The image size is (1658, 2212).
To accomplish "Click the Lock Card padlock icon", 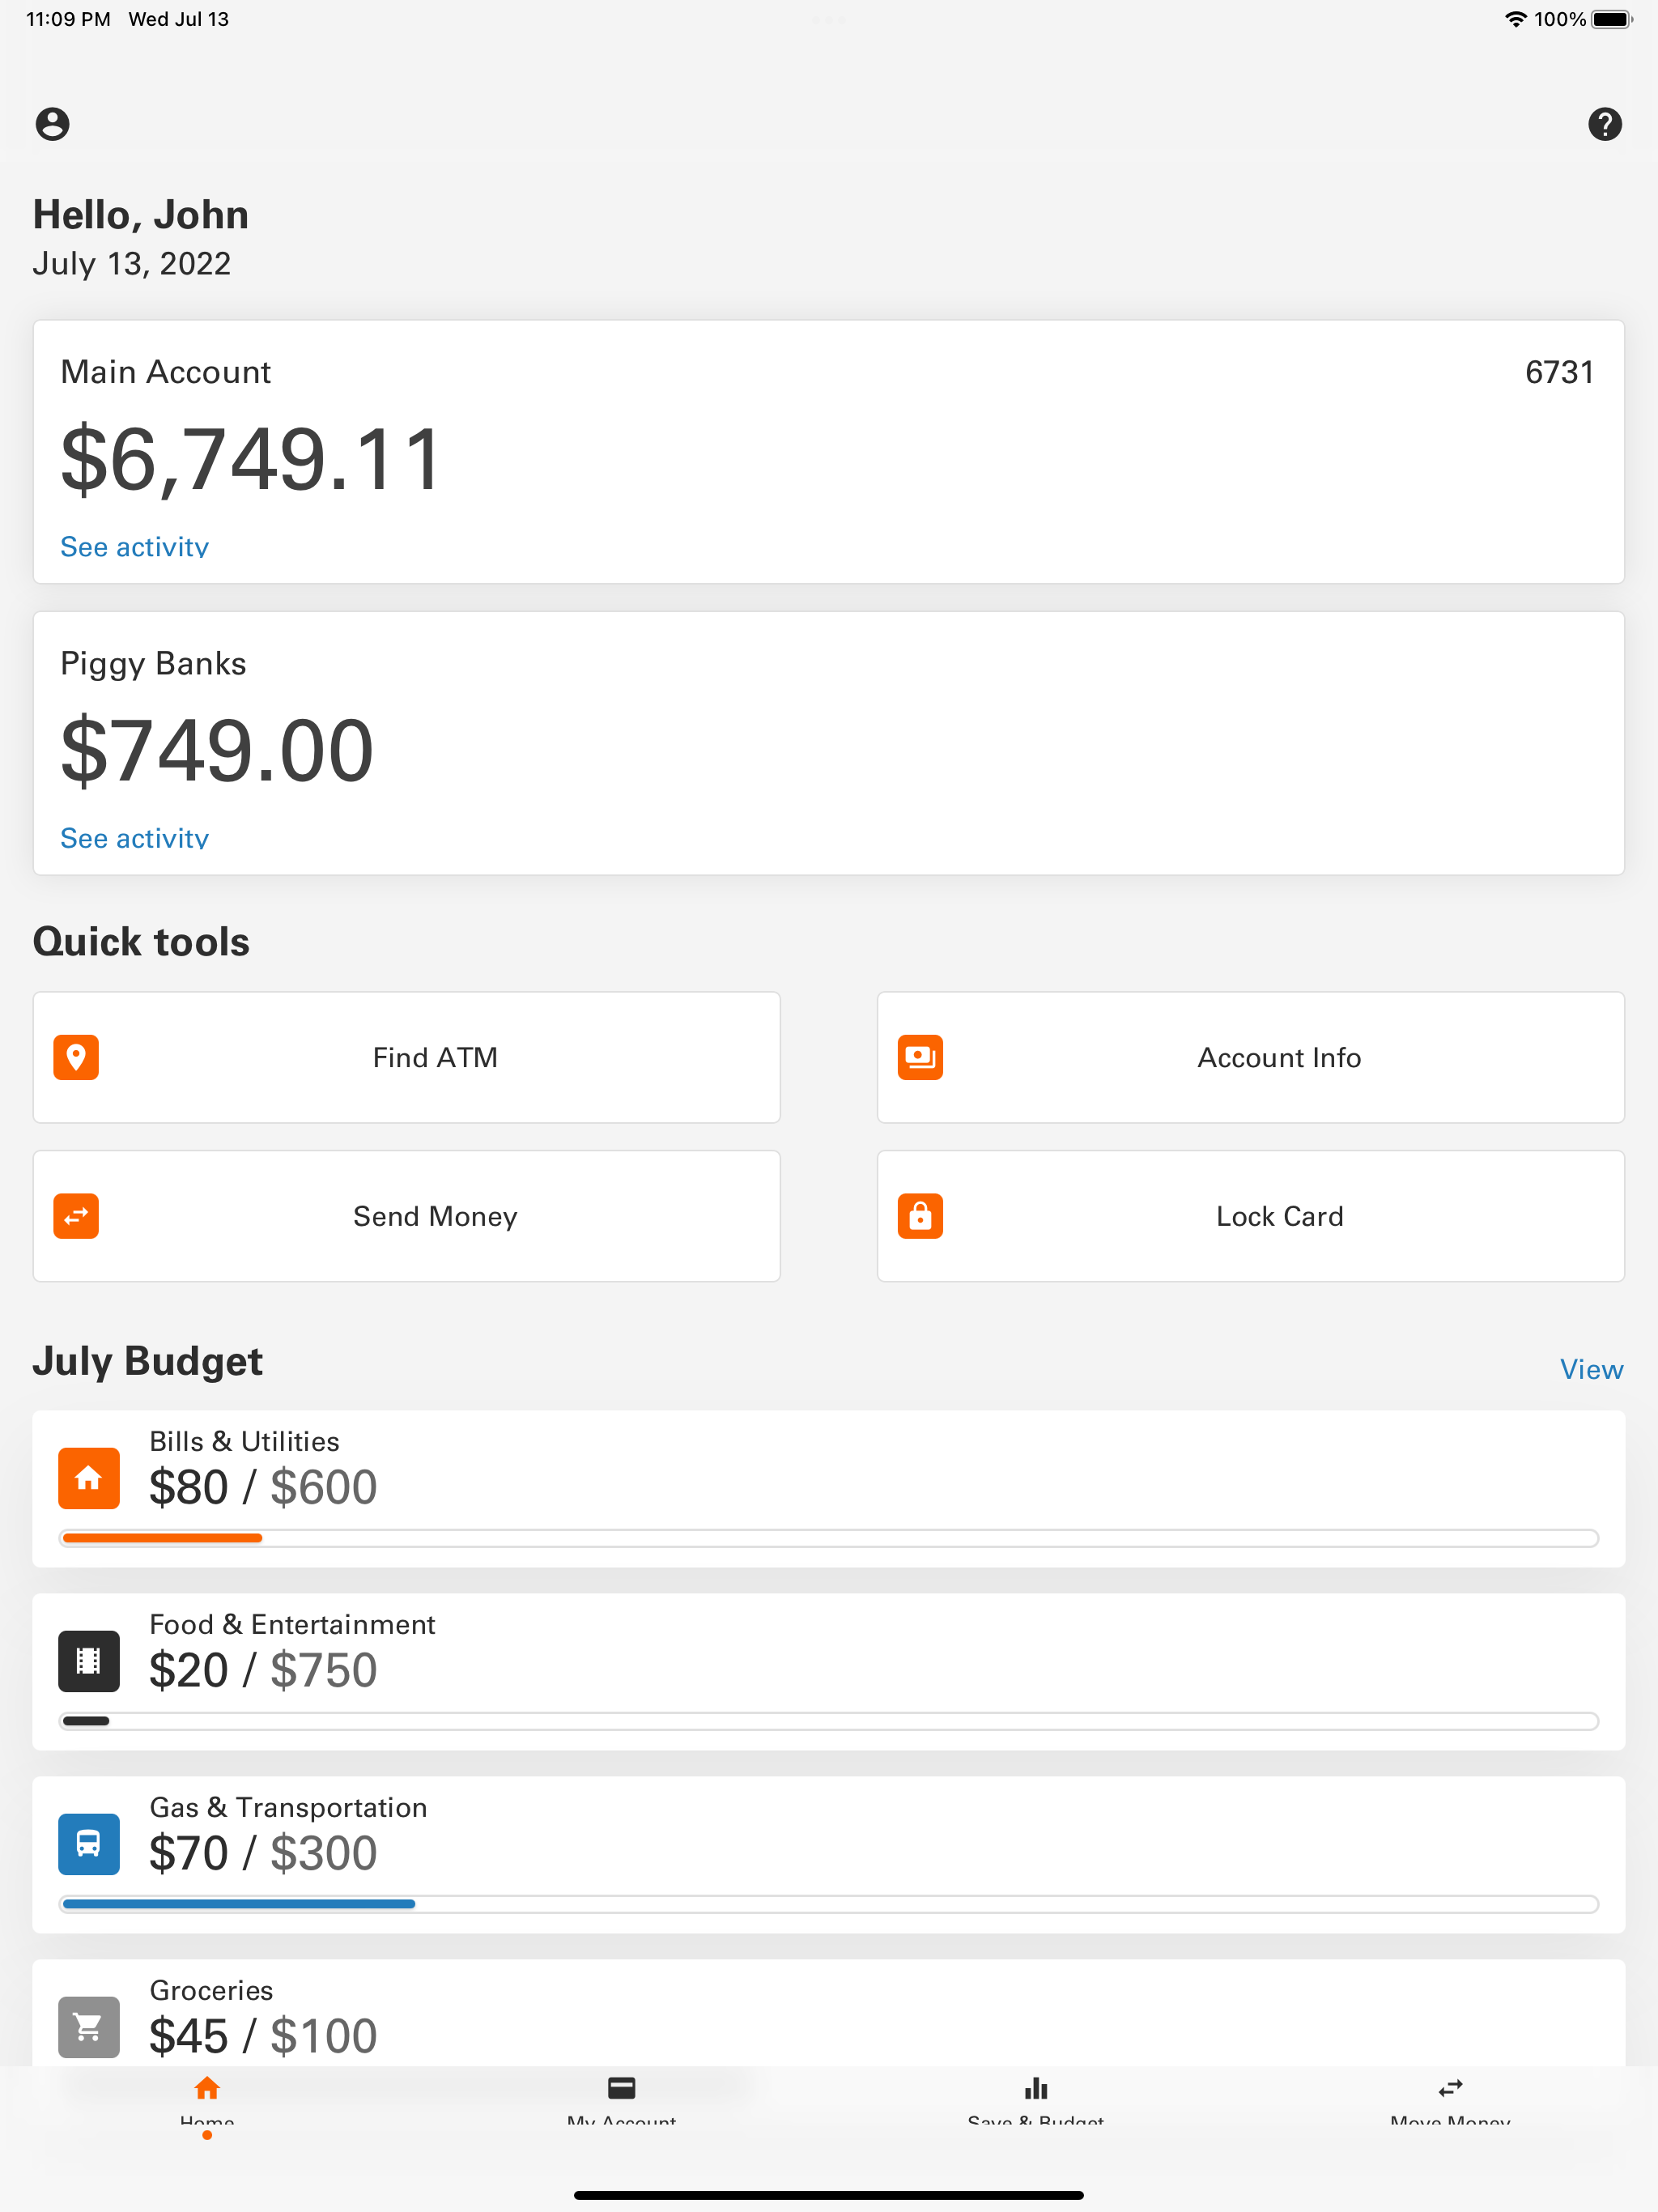I will pyautogui.click(x=920, y=1216).
